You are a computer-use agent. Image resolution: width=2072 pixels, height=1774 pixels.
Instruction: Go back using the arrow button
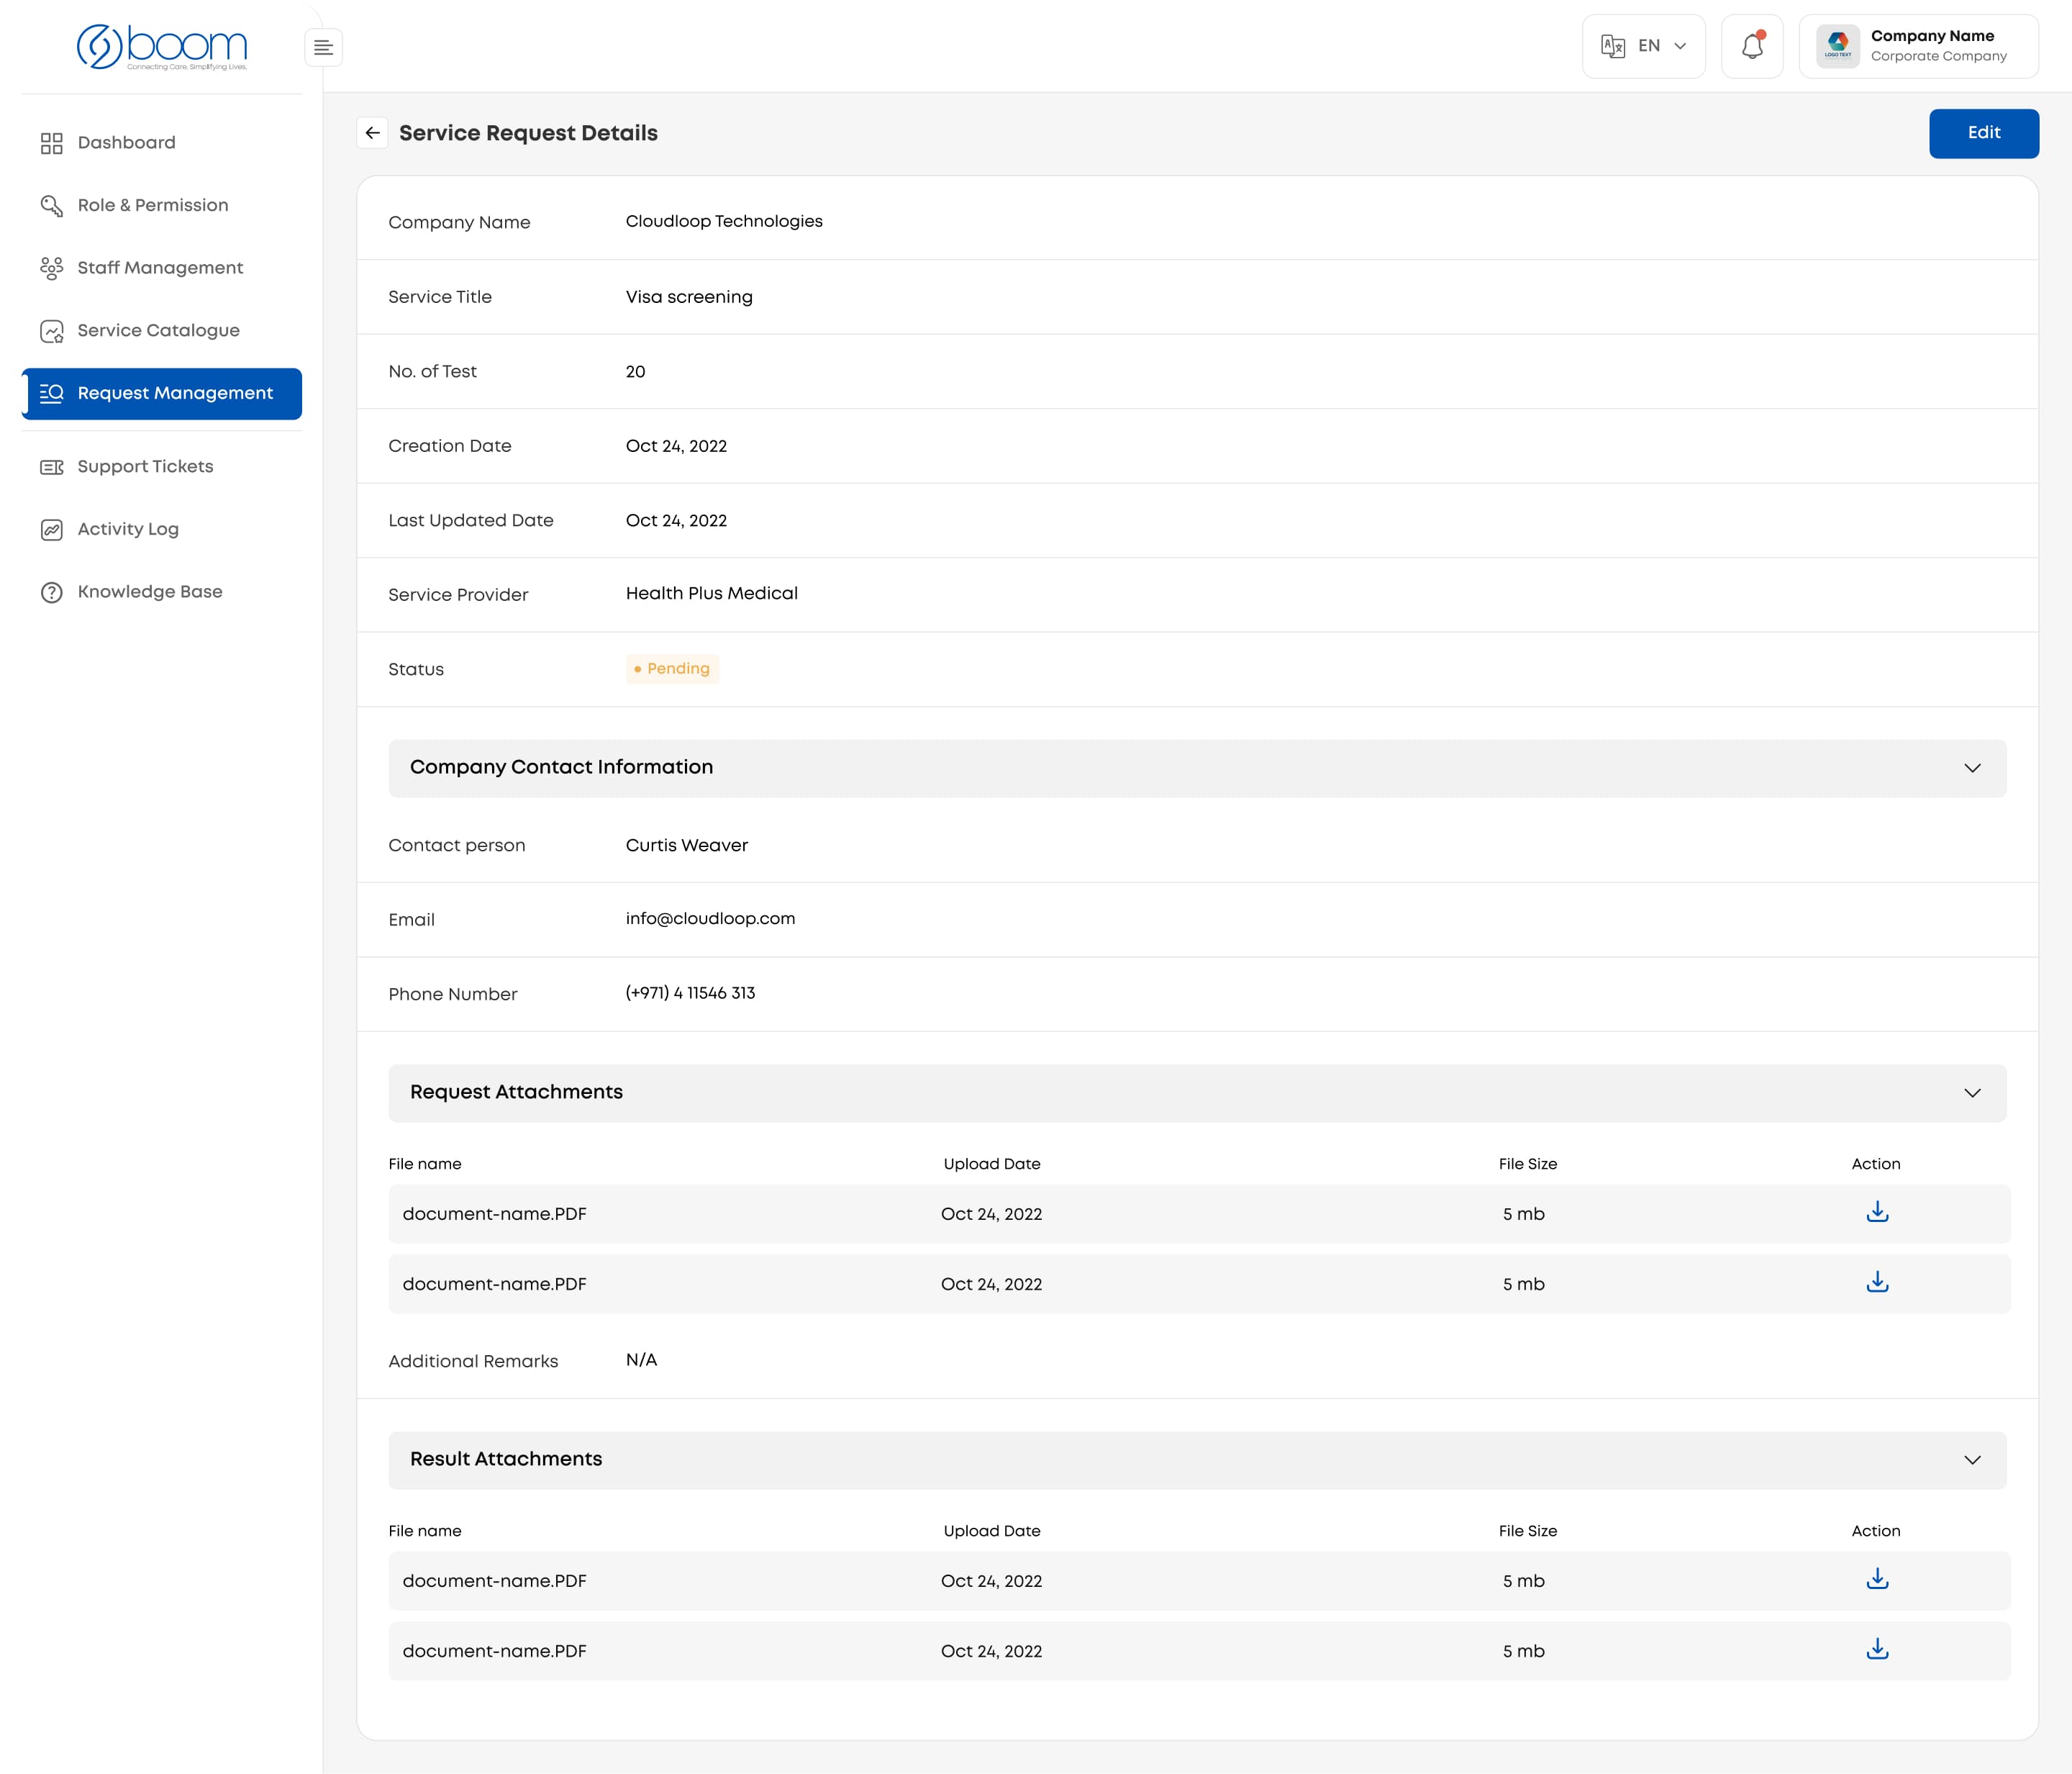point(372,133)
